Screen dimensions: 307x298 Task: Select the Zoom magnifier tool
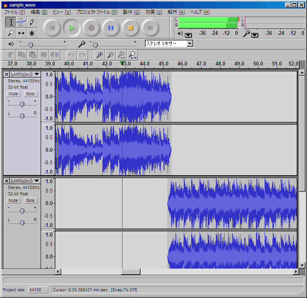tap(11, 33)
